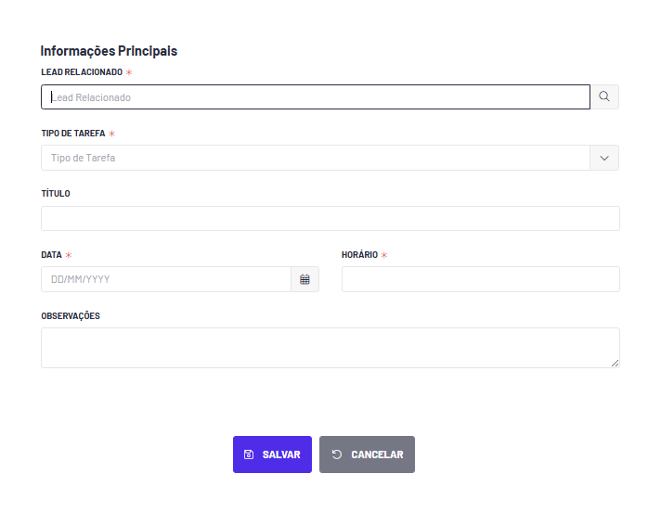Click the TÍTULO field label

click(56, 193)
